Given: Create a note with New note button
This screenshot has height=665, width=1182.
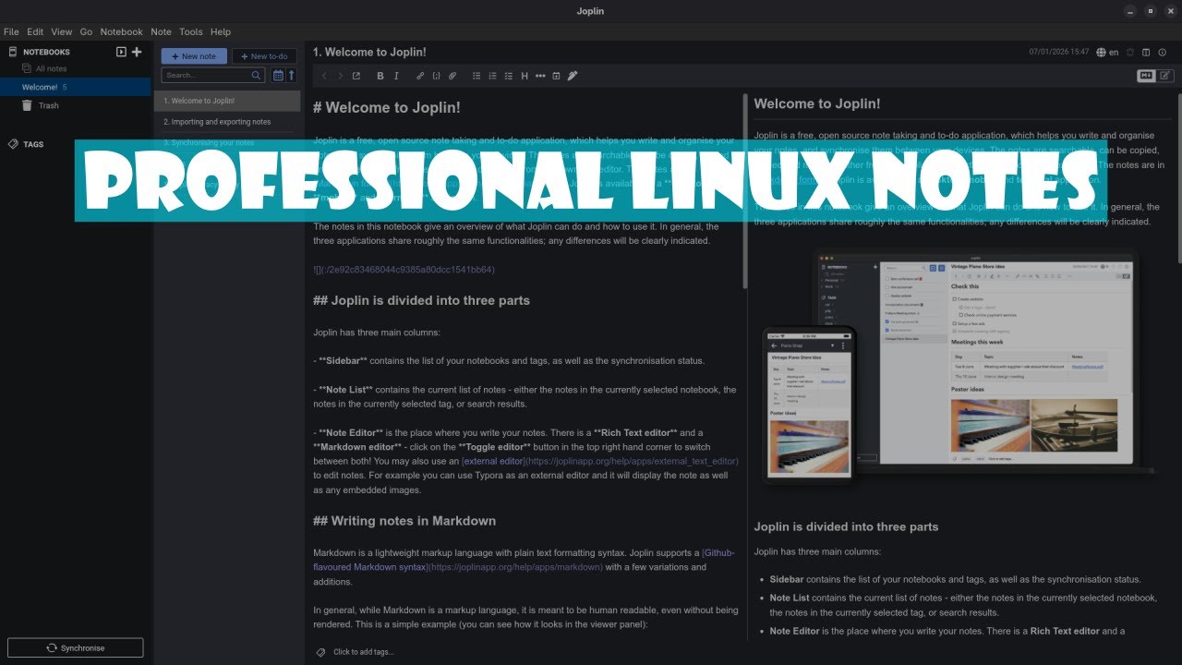Looking at the screenshot, I should pos(194,56).
